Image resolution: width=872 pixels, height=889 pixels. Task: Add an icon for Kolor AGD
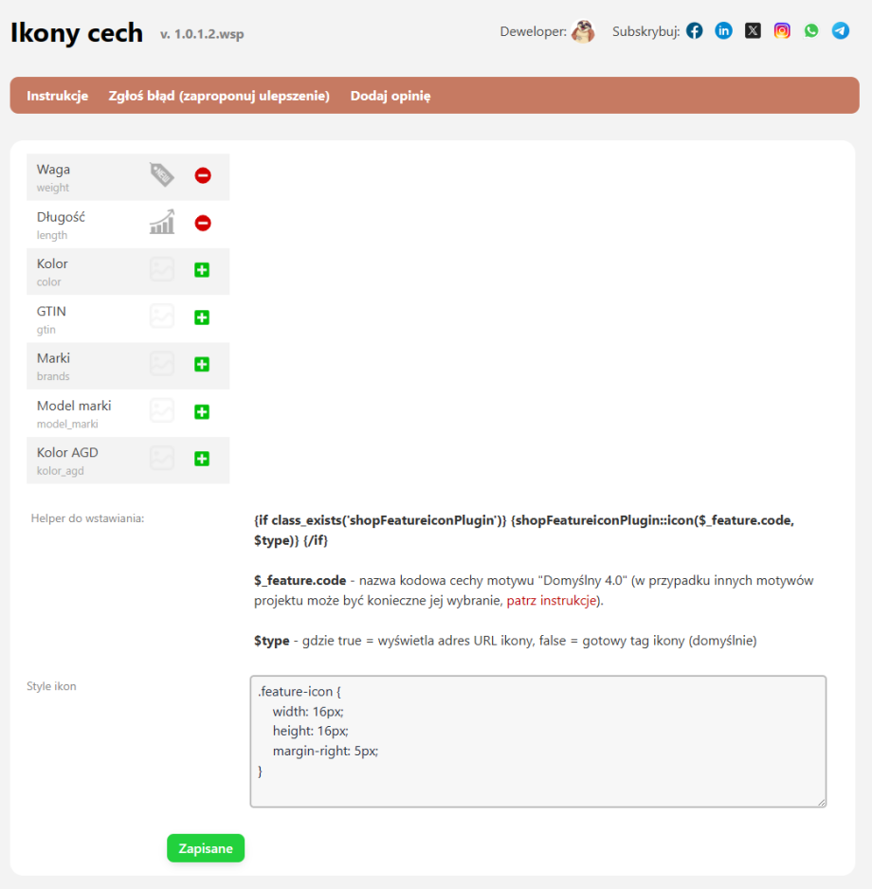click(x=202, y=459)
